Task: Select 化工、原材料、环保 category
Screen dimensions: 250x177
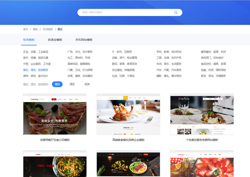Action: pos(79,58)
